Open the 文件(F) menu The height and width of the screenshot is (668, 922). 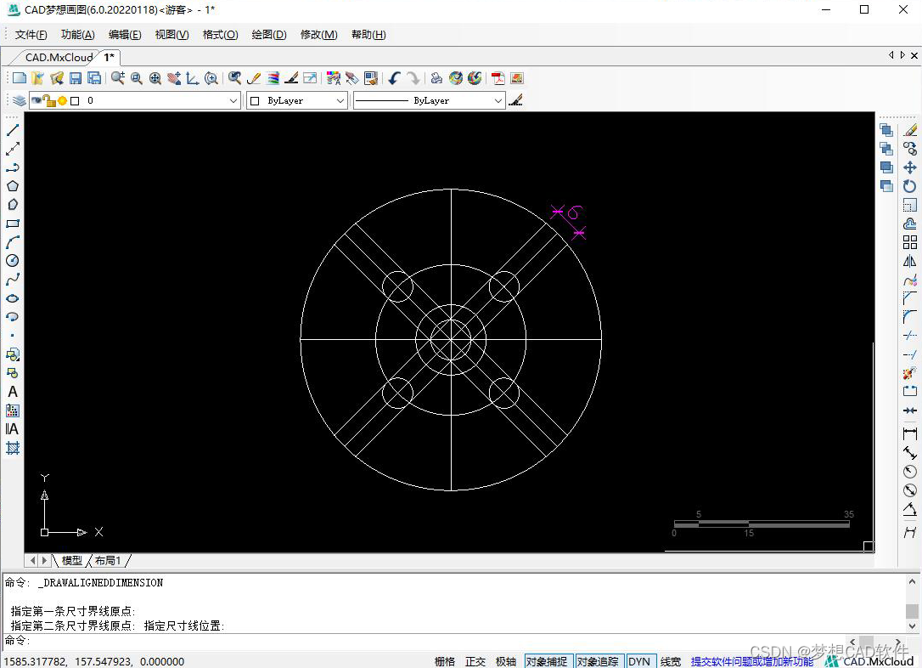31,35
